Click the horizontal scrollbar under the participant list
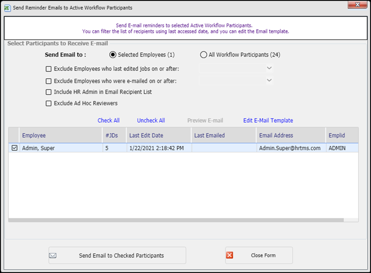Screen dimensions: 371x273 [176, 220]
